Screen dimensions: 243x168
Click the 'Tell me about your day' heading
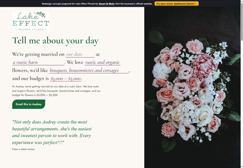pyautogui.click(x=55, y=41)
